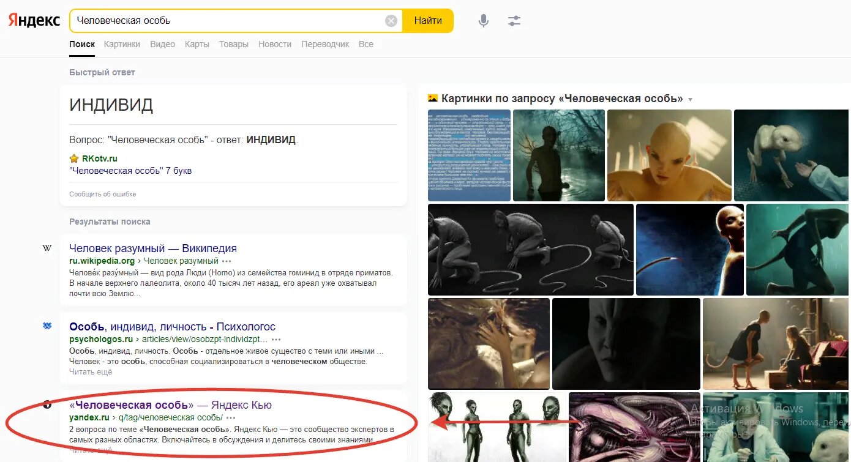Open the Товары tab
This screenshot has height=462, width=851.
pos(234,44)
